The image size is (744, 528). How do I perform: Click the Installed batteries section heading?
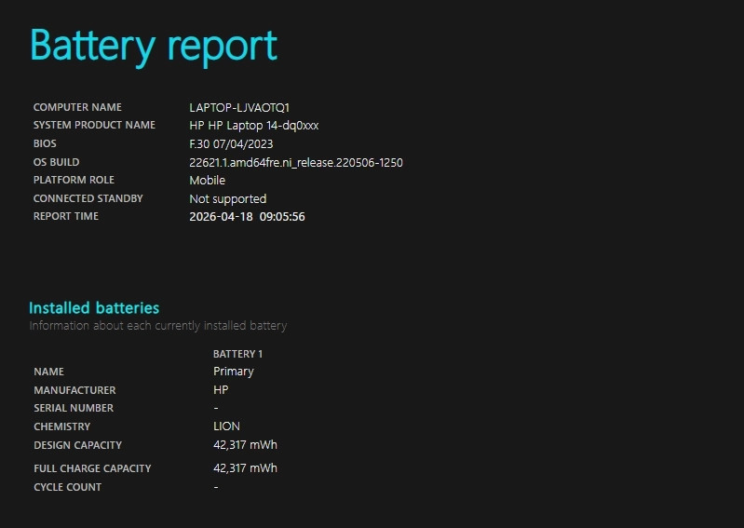pyautogui.click(x=94, y=308)
